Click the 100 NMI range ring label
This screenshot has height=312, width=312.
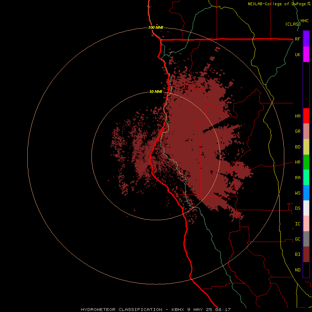click(156, 27)
